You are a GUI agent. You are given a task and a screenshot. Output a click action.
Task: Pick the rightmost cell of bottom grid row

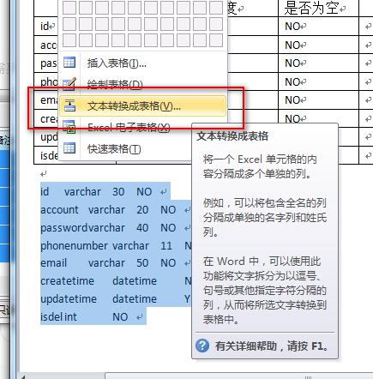coord(216,40)
